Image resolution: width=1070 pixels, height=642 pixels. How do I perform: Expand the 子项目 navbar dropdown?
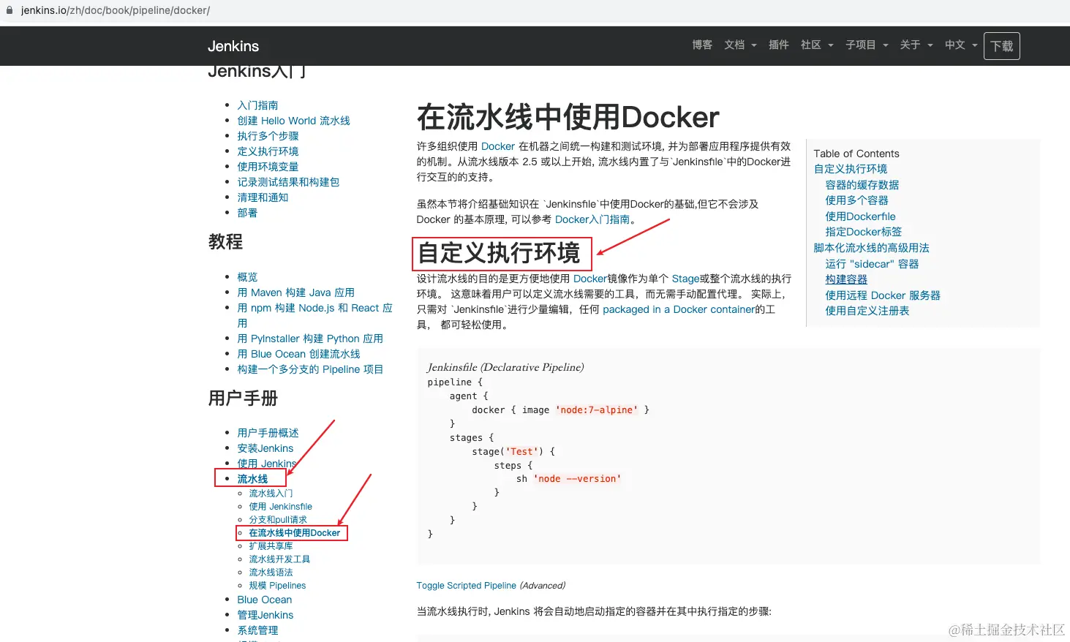[867, 45]
